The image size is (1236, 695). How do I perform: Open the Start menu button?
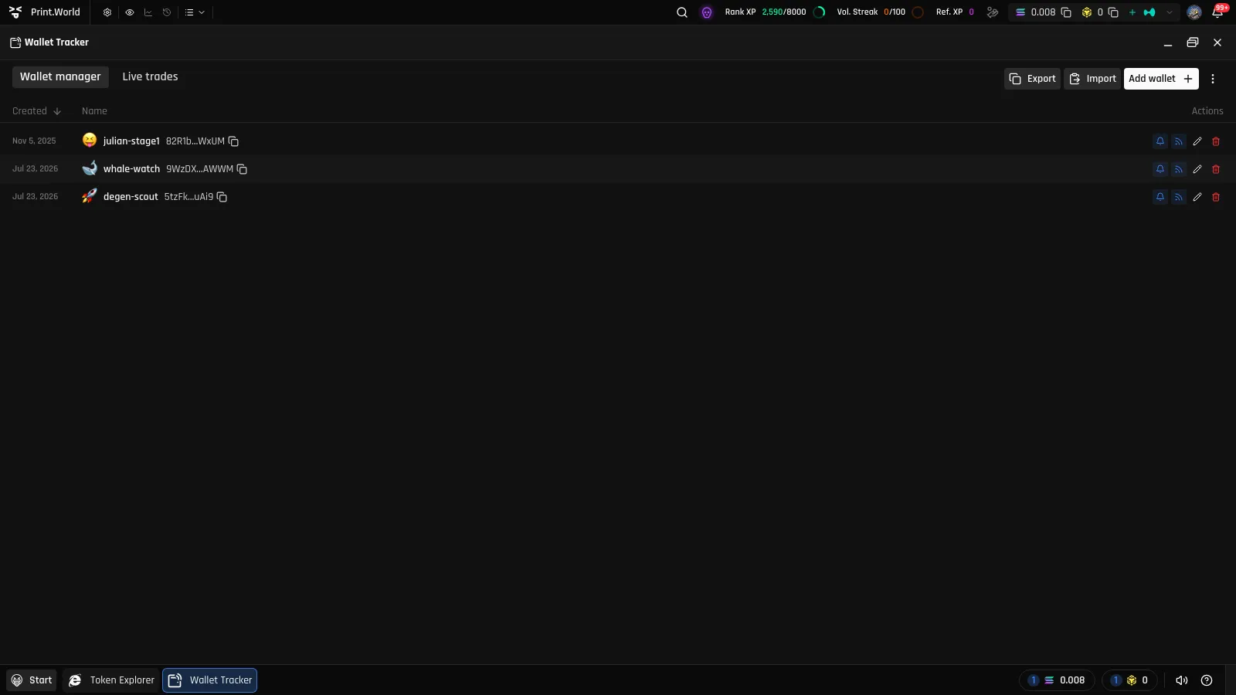point(32,680)
